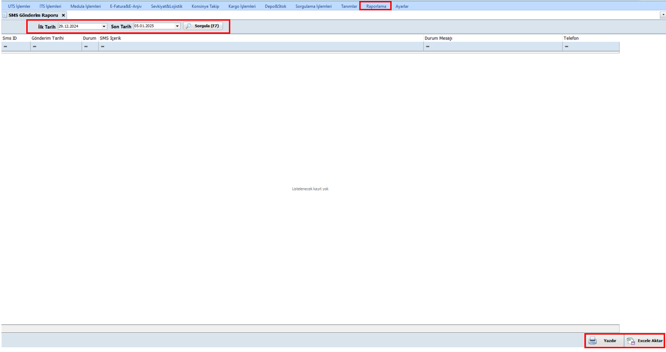This screenshot has height=352, width=666.
Task: Click the Excele Aktar button
Action: click(x=650, y=341)
